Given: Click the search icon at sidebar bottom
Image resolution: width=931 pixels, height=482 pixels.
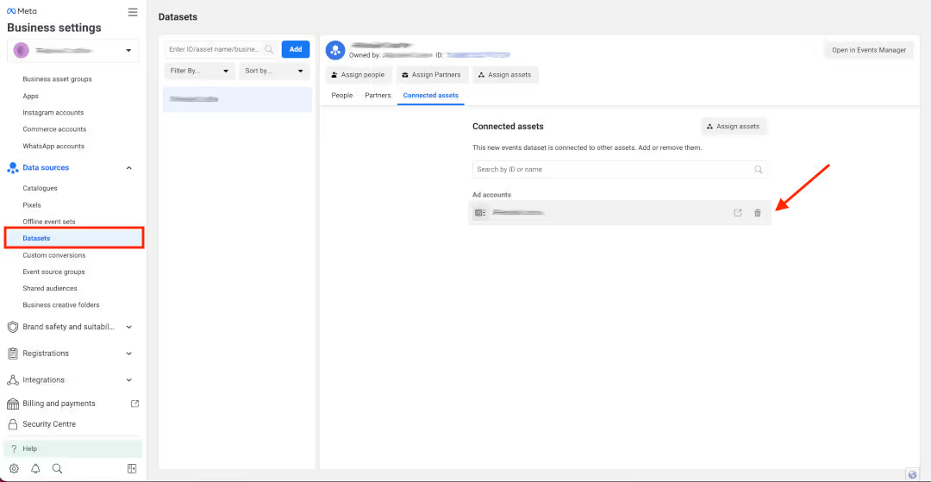Looking at the screenshot, I should [x=57, y=468].
